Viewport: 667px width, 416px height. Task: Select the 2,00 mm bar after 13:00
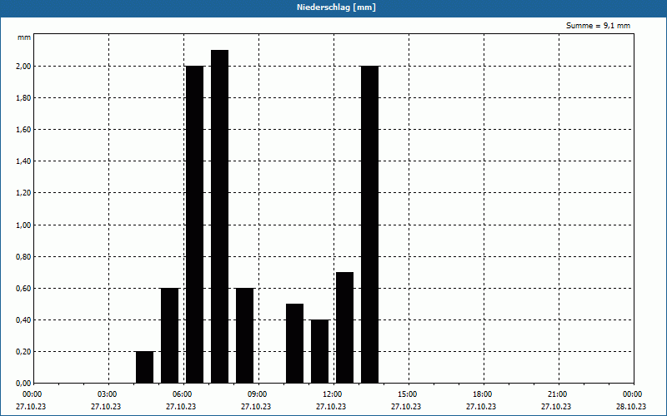coord(369,225)
